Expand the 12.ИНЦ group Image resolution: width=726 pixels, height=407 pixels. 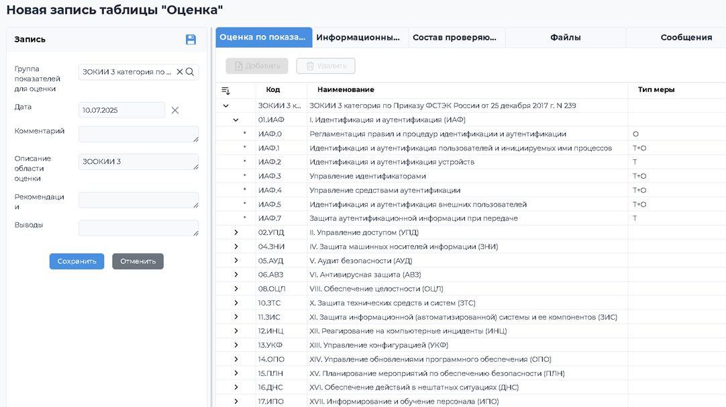(236, 331)
